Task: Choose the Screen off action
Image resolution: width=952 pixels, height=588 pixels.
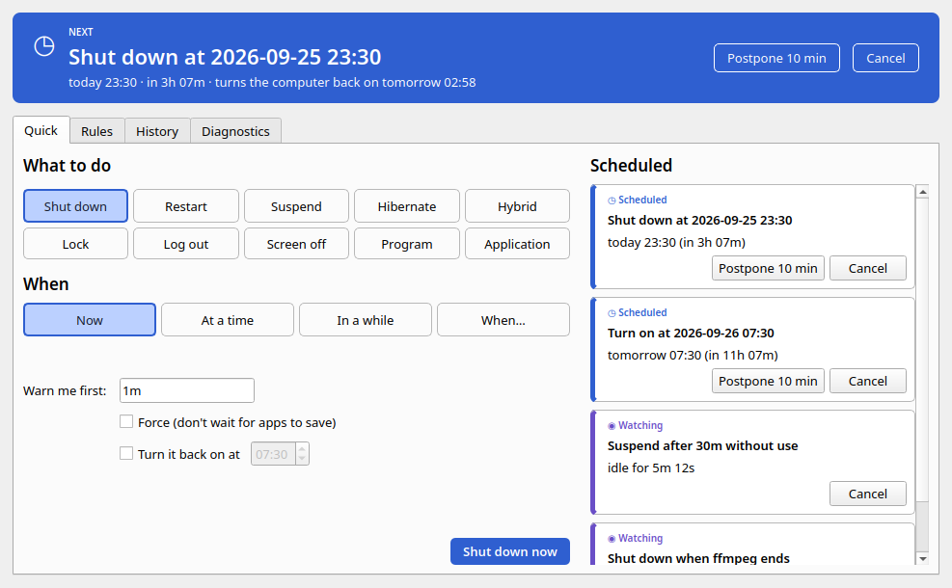Action: (296, 244)
